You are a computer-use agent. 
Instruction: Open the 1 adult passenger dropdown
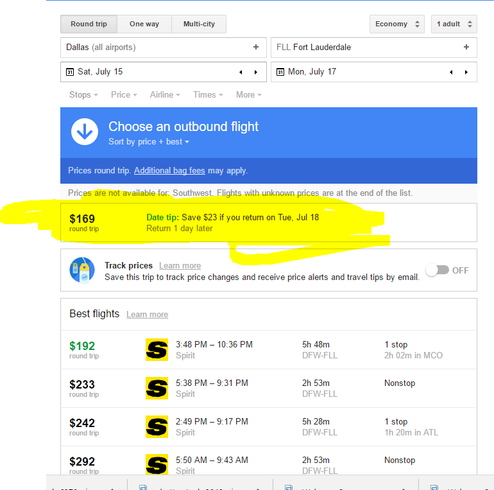454,24
